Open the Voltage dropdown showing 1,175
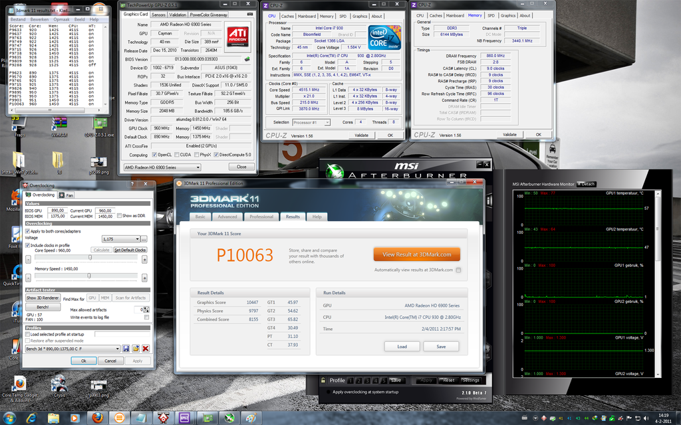 [x=120, y=238]
